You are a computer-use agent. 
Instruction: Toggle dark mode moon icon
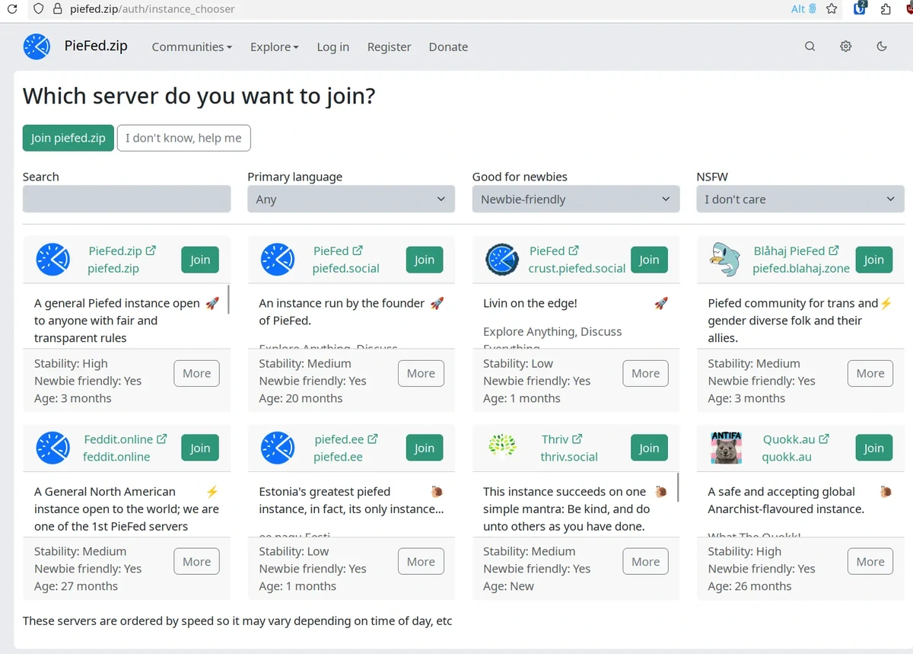[x=882, y=46]
